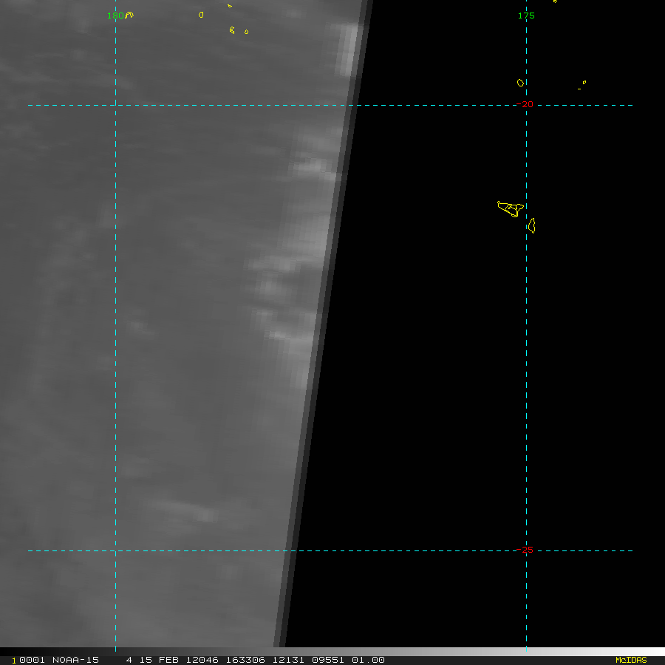Click the arch-shaped island next to 180 label

pyautogui.click(x=130, y=14)
